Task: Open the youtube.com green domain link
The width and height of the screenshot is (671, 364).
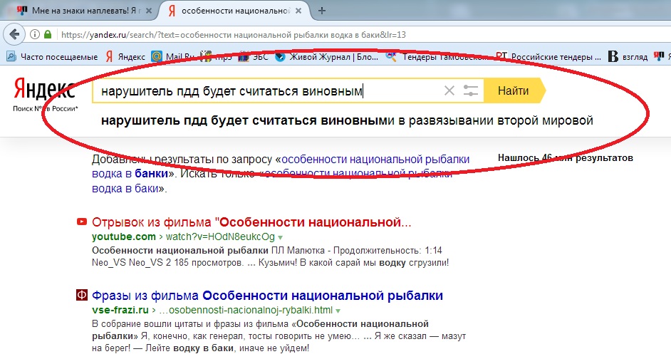Action: pos(124,236)
